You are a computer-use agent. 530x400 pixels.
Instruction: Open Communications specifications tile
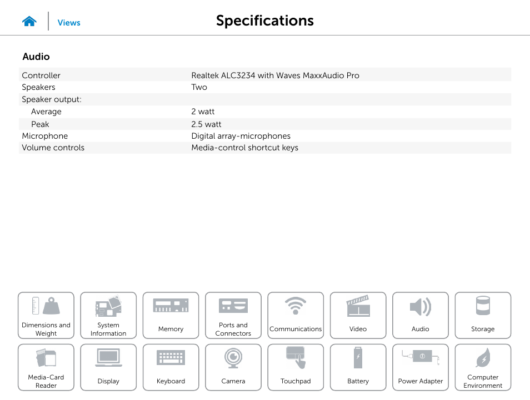[x=296, y=315]
